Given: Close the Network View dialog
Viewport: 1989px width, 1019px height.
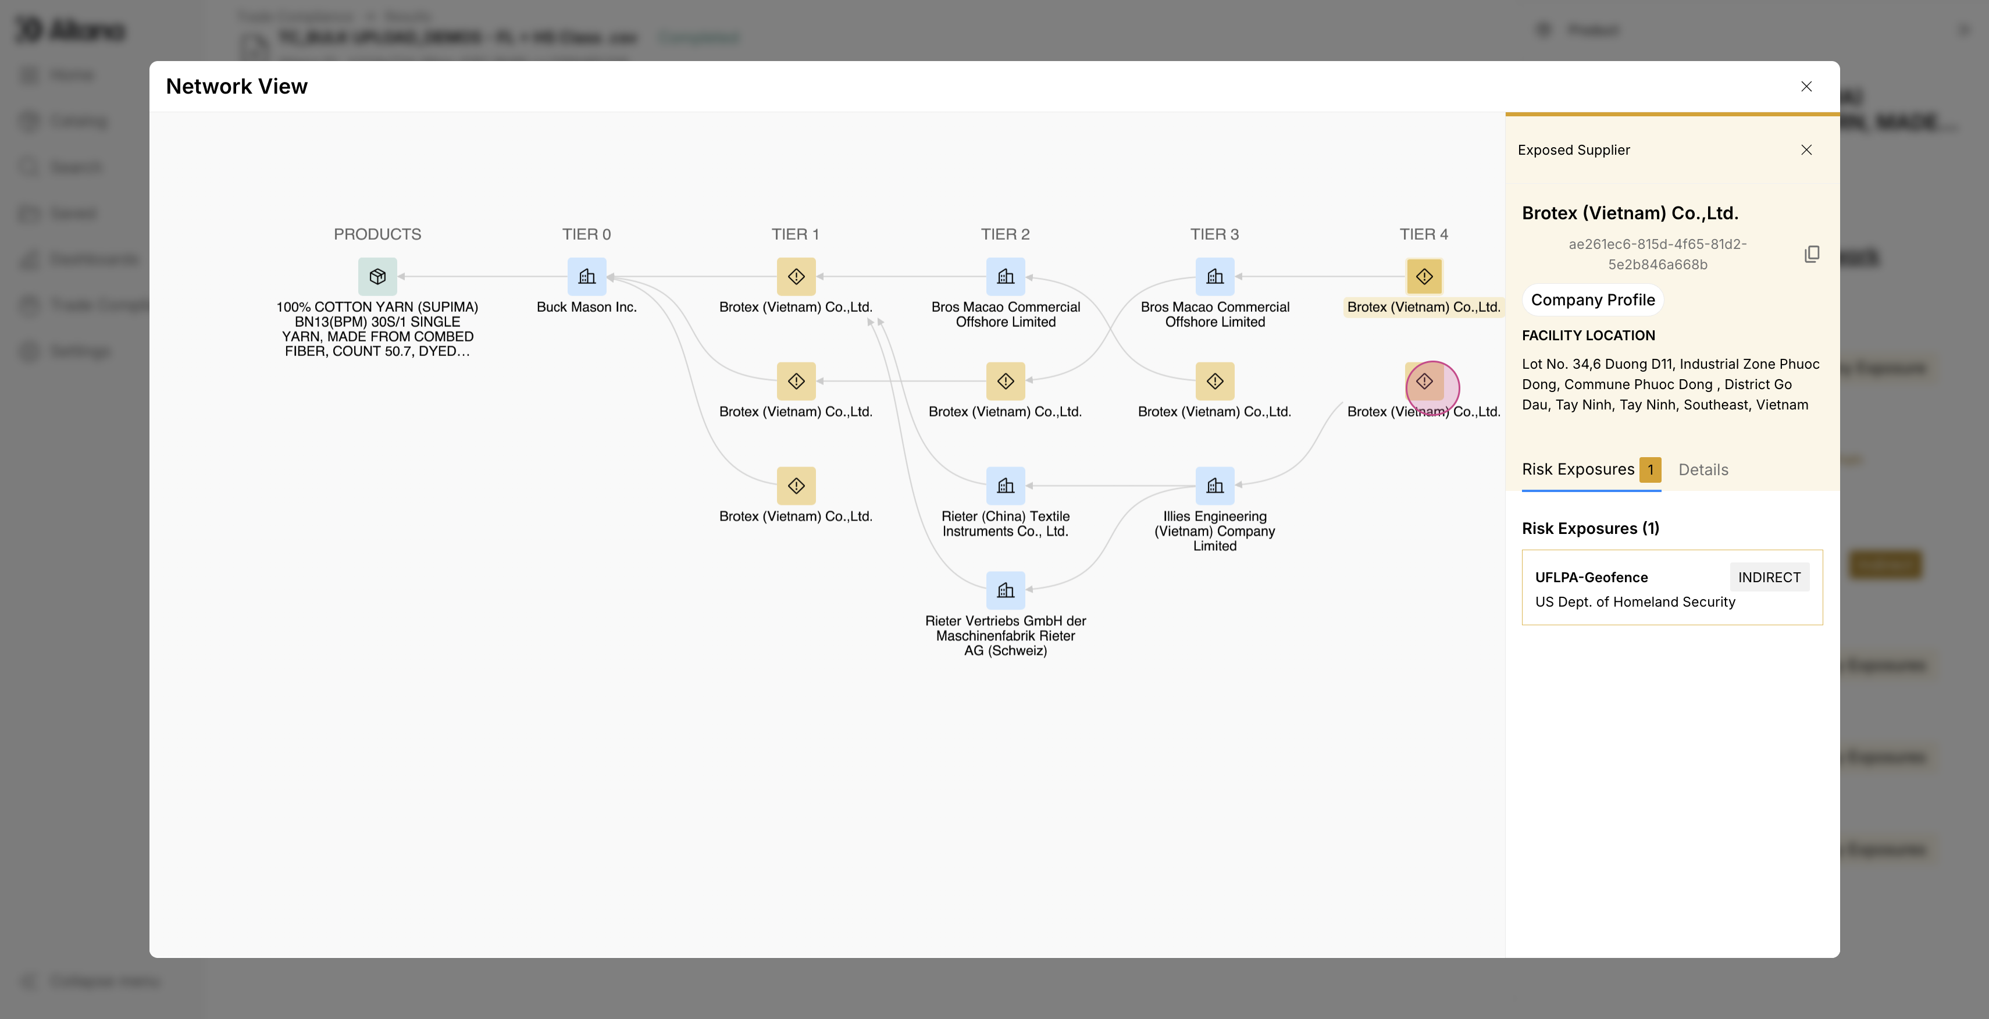Looking at the screenshot, I should (x=1806, y=87).
